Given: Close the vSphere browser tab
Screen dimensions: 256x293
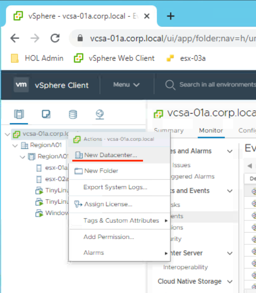Looking at the screenshot, I should (x=147, y=16).
